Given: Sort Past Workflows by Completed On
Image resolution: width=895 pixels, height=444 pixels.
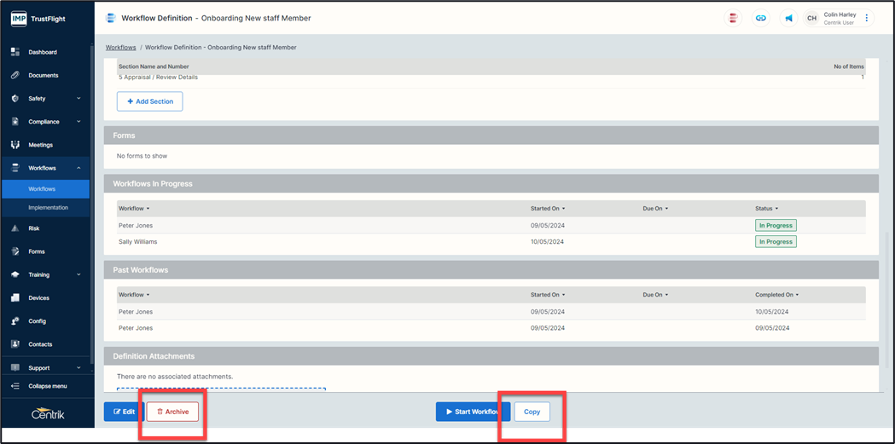Looking at the screenshot, I should click(776, 295).
